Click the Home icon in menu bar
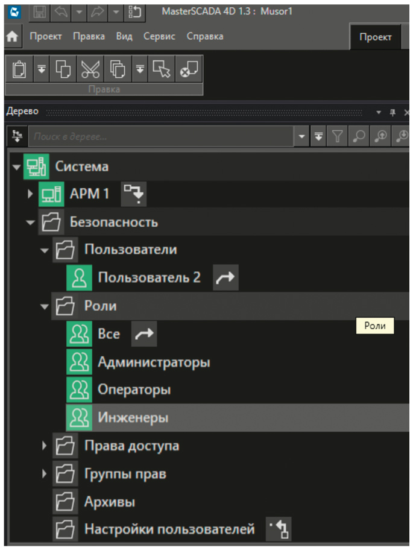This screenshot has width=413, height=553. pos(12,37)
